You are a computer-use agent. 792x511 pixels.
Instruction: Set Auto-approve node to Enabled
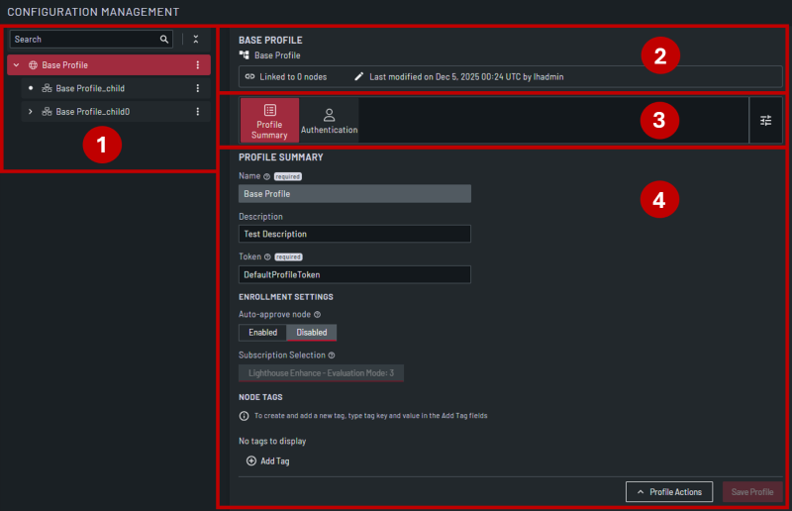262,333
